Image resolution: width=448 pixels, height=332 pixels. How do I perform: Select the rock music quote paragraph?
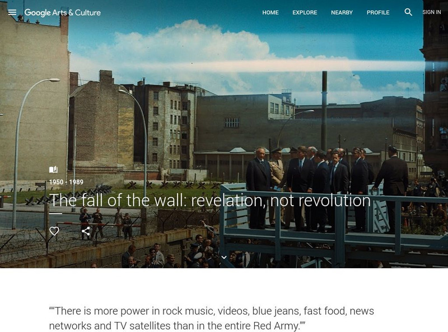[x=212, y=319]
